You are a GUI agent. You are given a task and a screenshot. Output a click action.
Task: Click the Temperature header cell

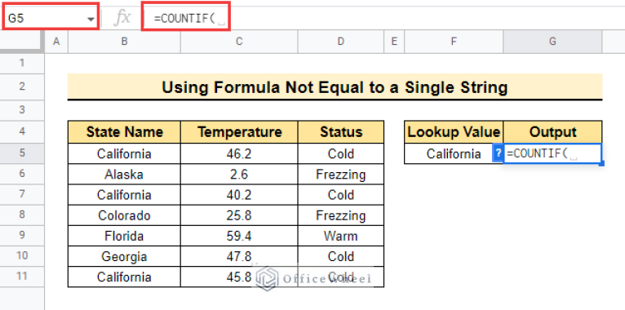click(239, 132)
